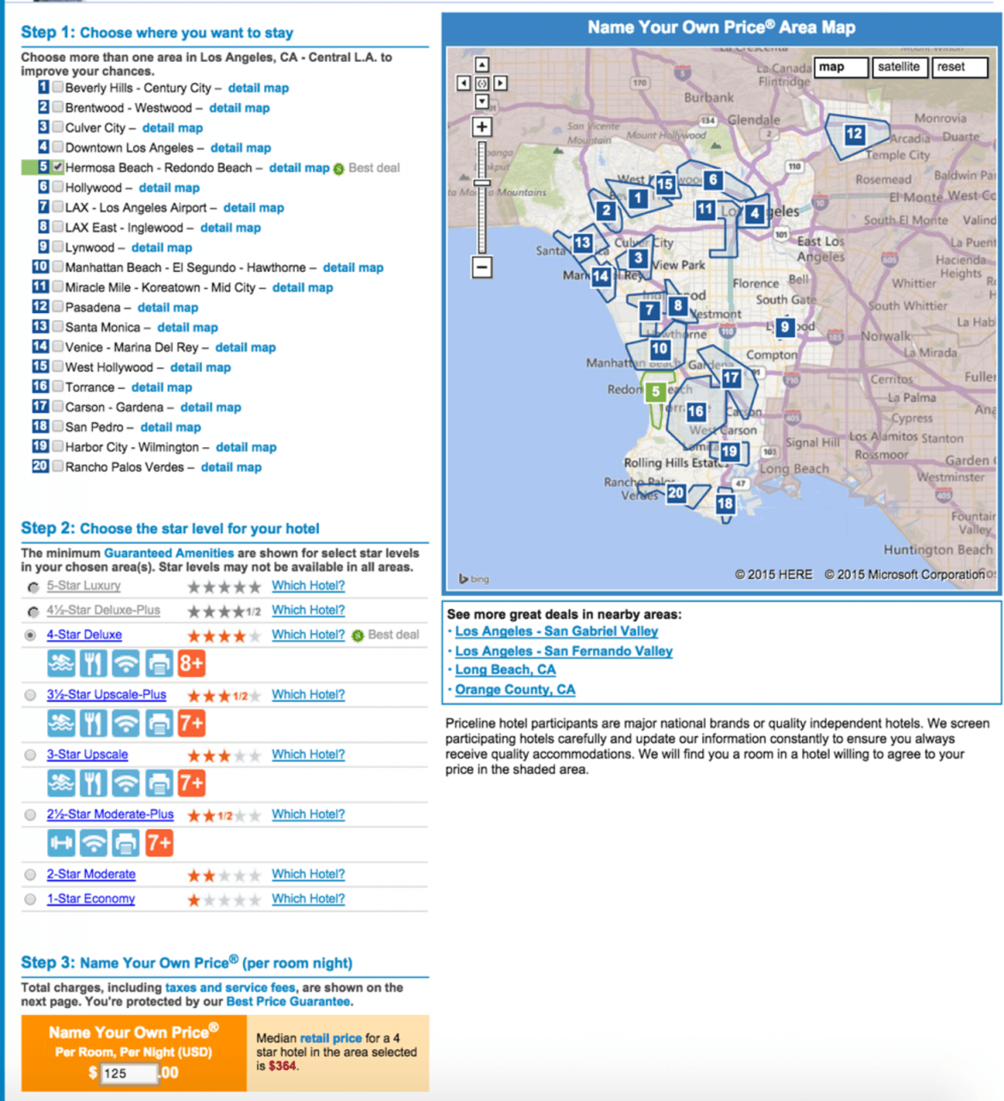Open Los Angeles - San Gabriel Valley deals
The image size is (1004, 1101).
(556, 631)
